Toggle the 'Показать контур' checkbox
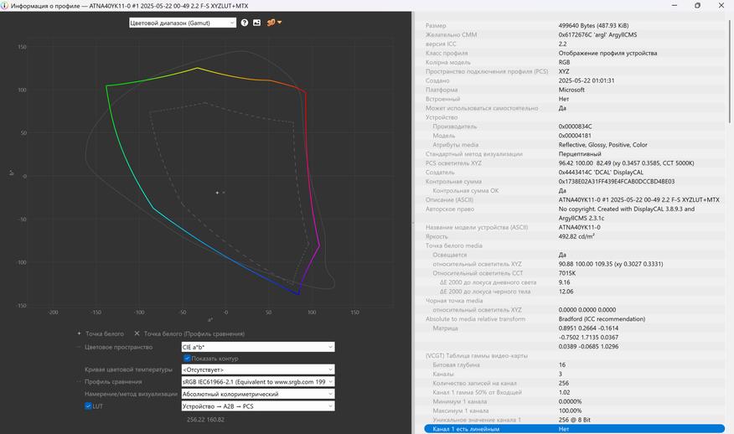 187,359
